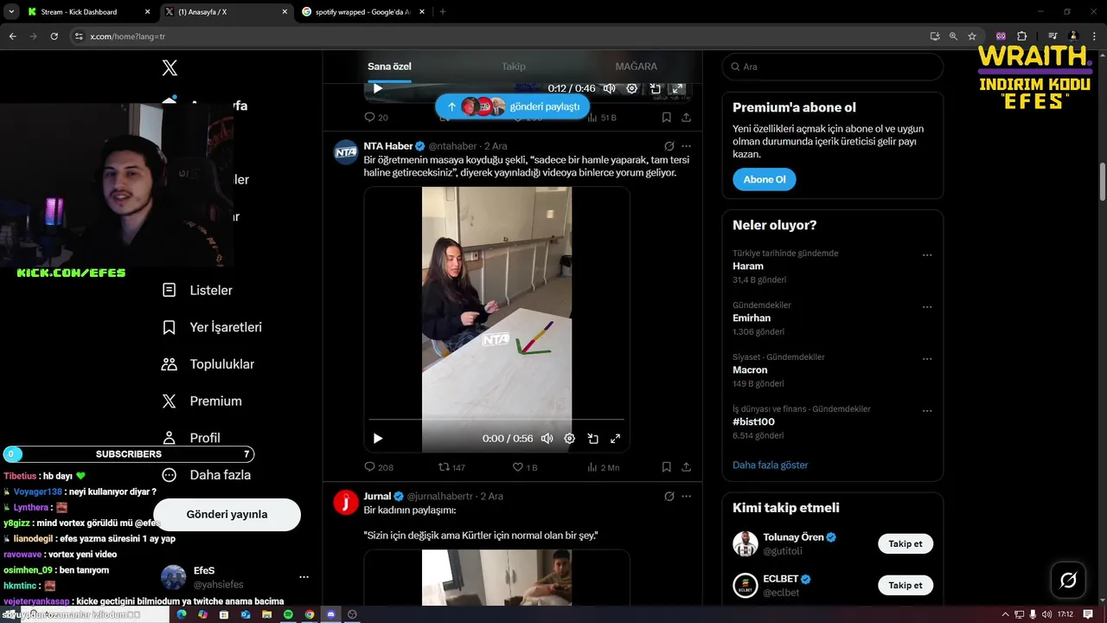
Task: Bookmark the NTA Haber post
Action: tap(666, 467)
